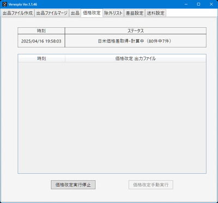Open the 差益設定 tab

135,13
